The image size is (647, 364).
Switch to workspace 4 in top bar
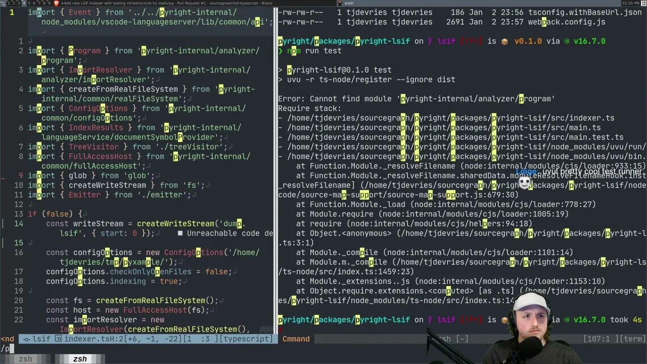tap(23, 3)
